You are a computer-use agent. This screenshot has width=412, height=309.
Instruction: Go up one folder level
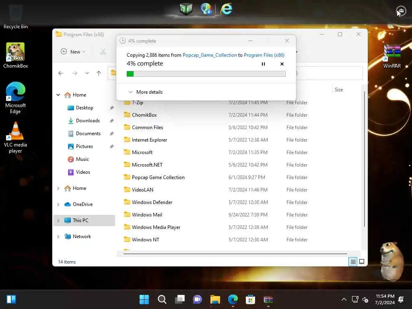(99, 73)
